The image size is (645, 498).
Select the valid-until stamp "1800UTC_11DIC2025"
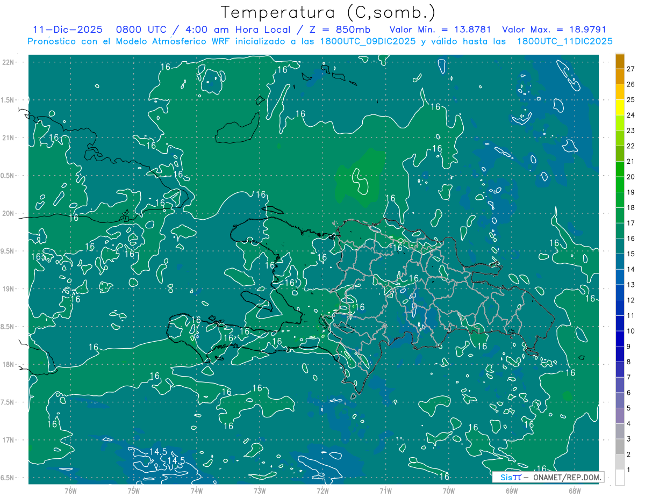[565, 41]
